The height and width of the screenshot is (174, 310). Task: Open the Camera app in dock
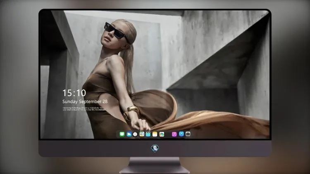coord(188,134)
